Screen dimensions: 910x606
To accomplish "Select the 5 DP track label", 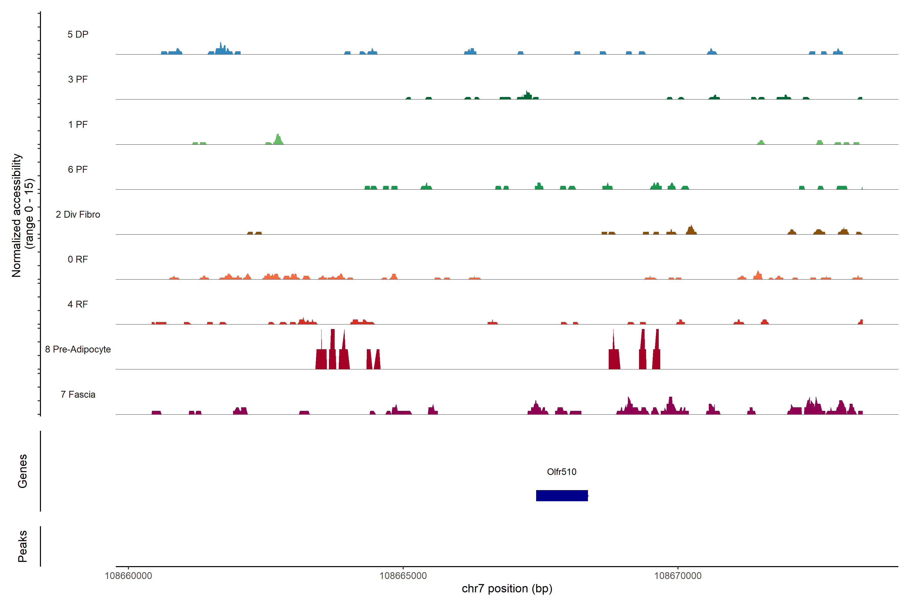I will [78, 34].
